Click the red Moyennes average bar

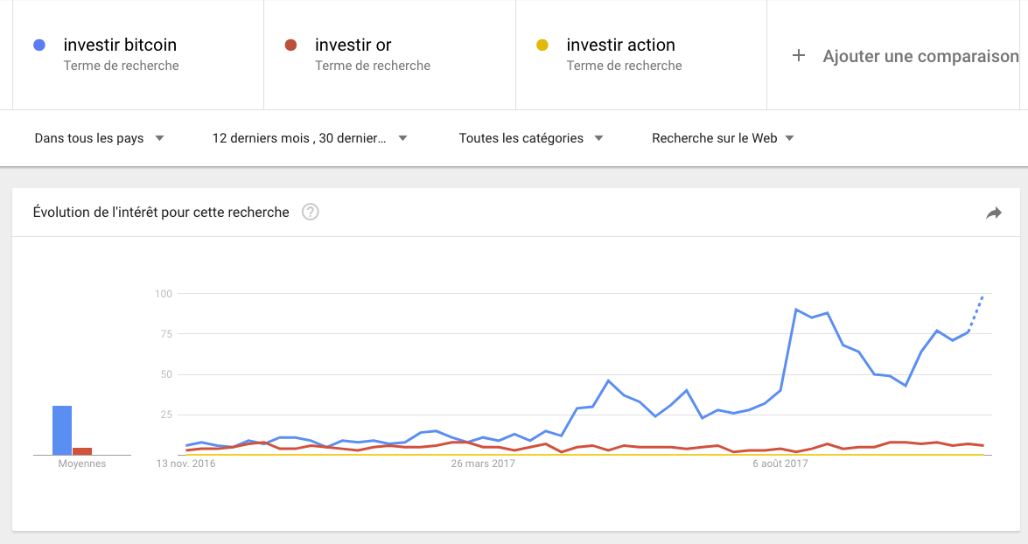(x=82, y=451)
